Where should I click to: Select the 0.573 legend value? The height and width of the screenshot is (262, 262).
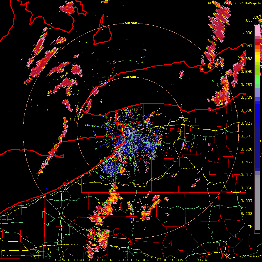tap(247, 136)
